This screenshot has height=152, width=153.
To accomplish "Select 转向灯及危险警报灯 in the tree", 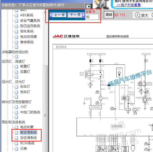I will (17, 102).
